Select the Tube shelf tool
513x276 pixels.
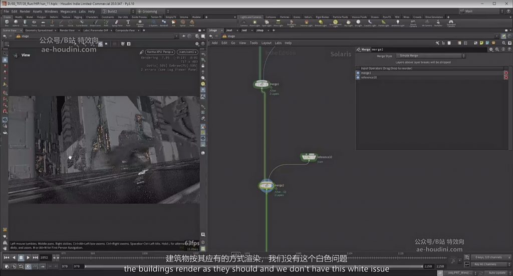[25, 23]
